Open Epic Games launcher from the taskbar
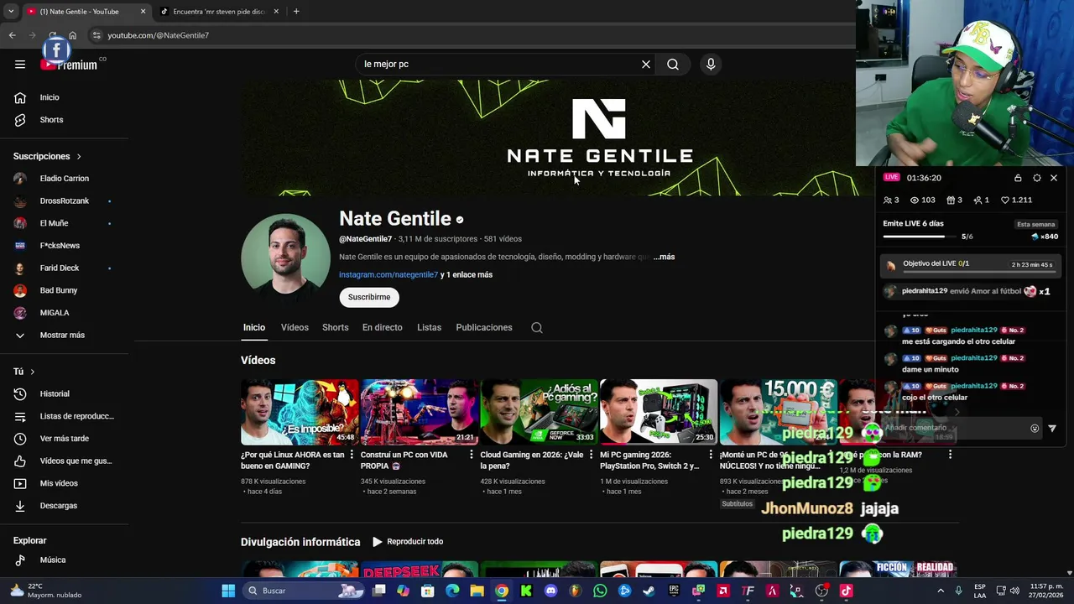1074x604 pixels. 674,591
